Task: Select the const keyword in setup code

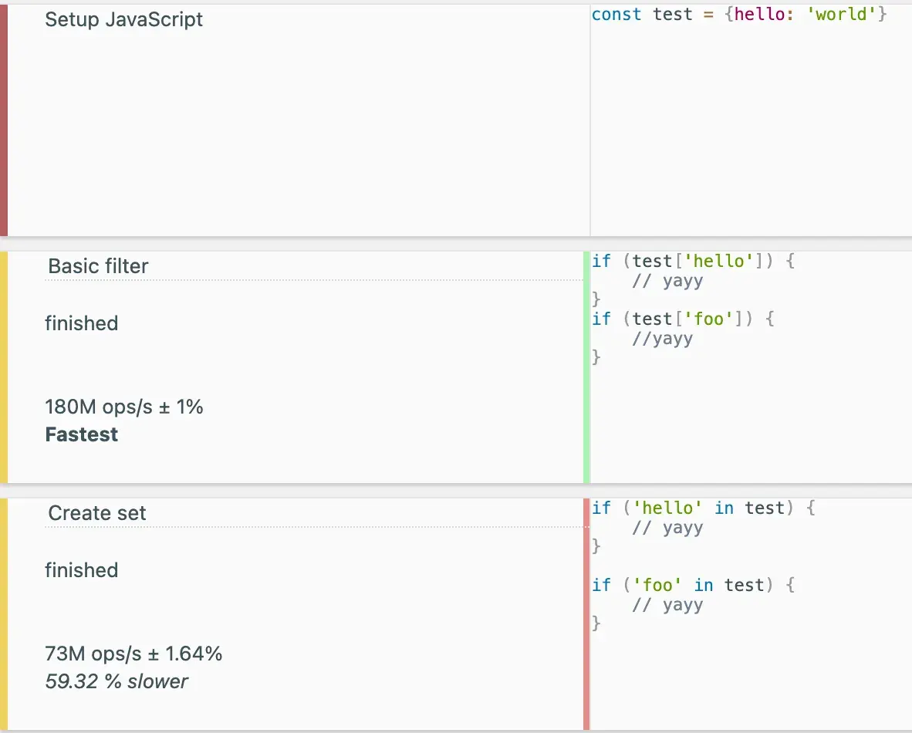Action: [x=616, y=13]
